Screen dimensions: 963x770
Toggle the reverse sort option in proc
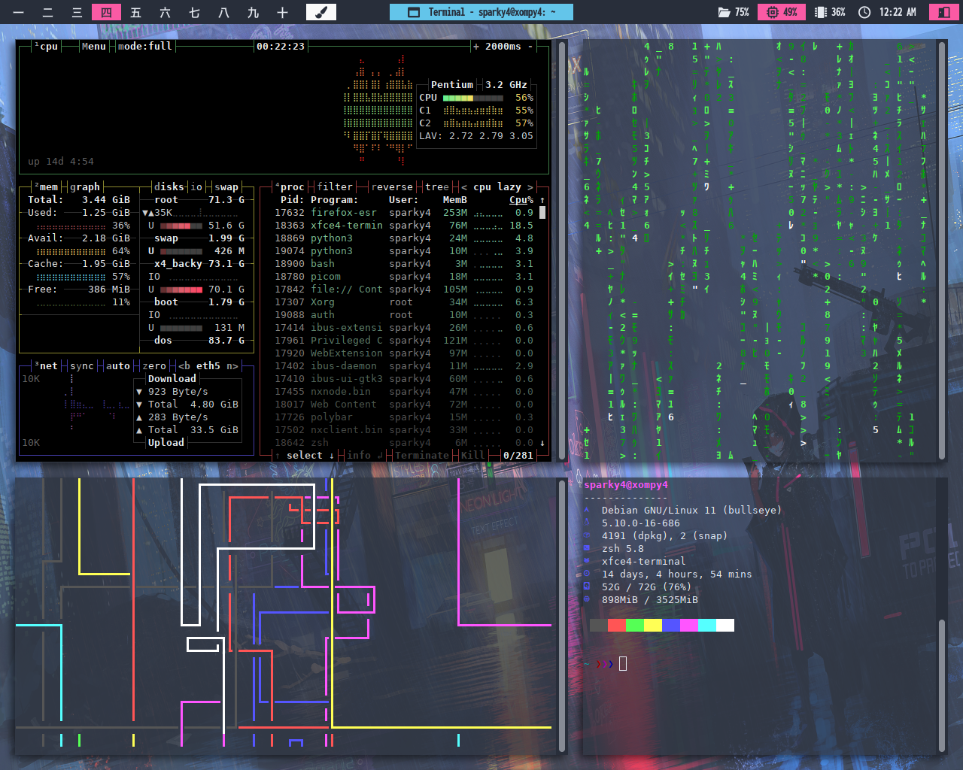tap(391, 187)
